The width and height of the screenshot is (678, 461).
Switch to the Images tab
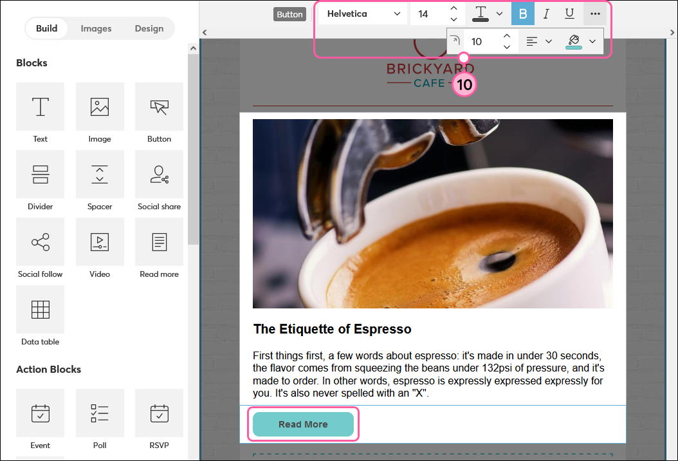coord(96,28)
